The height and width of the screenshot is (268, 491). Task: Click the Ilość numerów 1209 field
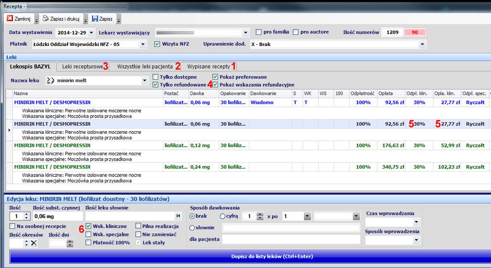[x=392, y=32]
